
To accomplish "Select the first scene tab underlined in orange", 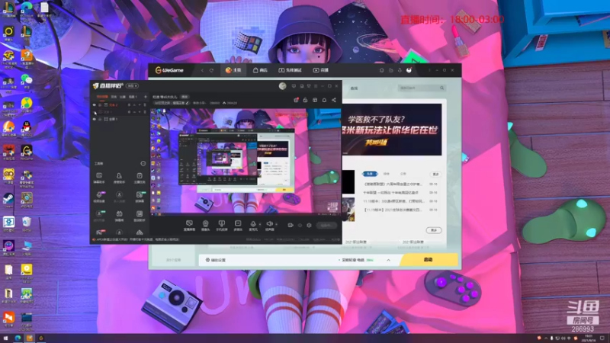I will click(x=102, y=97).
